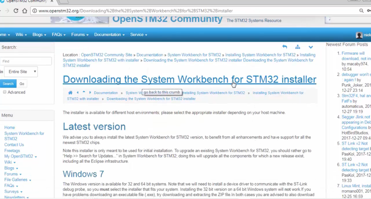This screenshot has width=371, height=199.
Task: Click the site info icon before the URL
Action: click(35, 11)
